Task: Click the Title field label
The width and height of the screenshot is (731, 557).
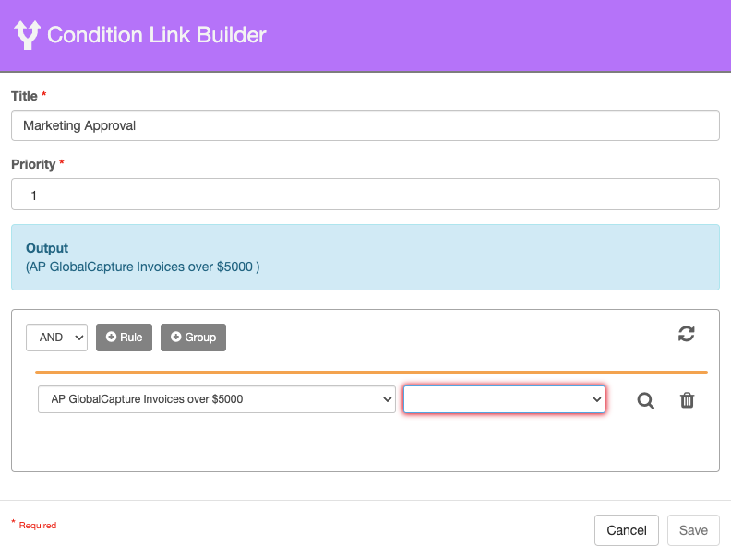Action: click(x=24, y=96)
